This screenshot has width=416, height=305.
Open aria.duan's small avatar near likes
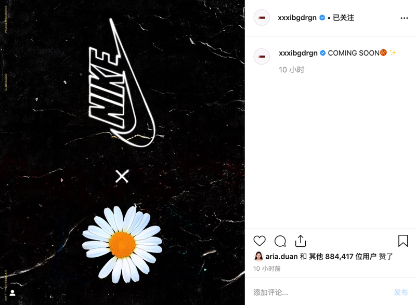[258, 256]
